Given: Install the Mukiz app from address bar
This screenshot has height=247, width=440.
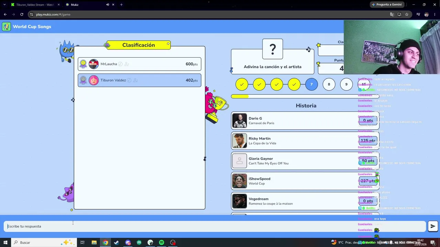Looking at the screenshot, I should pyautogui.click(x=399, y=14).
